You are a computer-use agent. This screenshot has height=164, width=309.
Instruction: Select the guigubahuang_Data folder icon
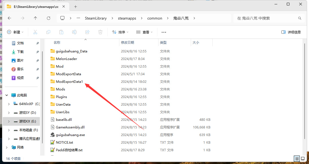(52, 51)
